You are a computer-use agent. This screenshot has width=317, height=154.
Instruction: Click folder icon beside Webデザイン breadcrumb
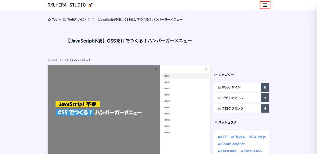(x=65, y=20)
